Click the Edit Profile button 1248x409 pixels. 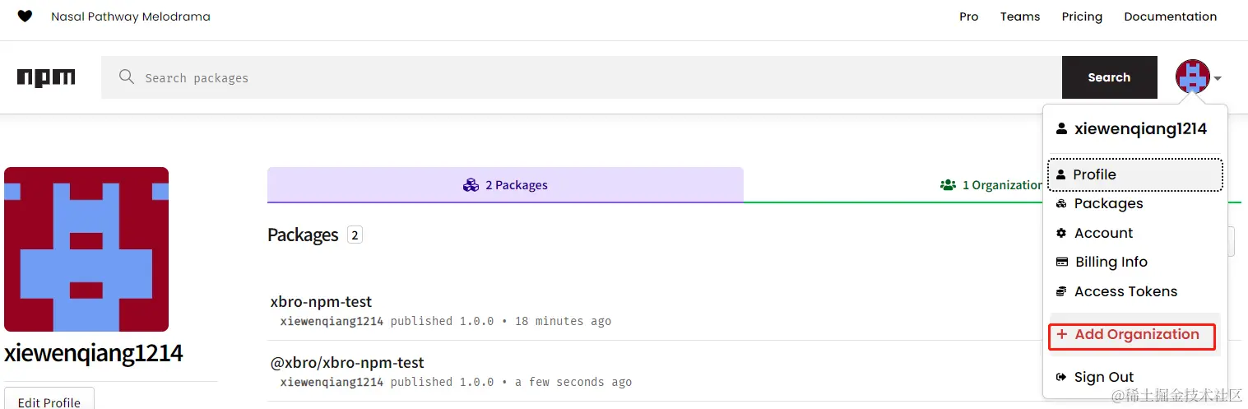point(49,402)
